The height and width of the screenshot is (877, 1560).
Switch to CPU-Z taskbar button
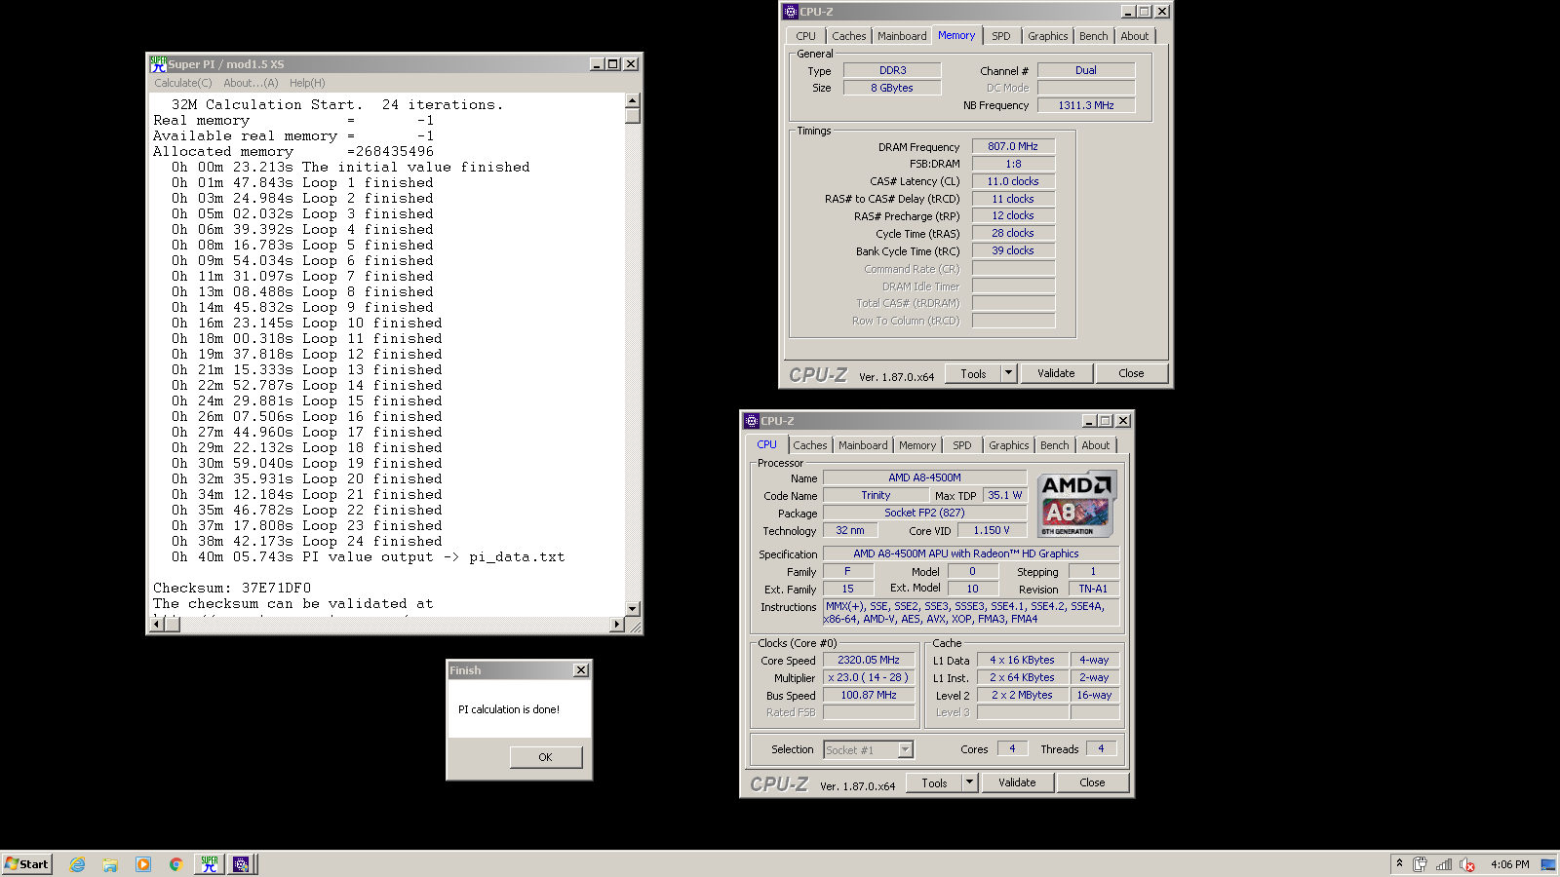tap(241, 864)
